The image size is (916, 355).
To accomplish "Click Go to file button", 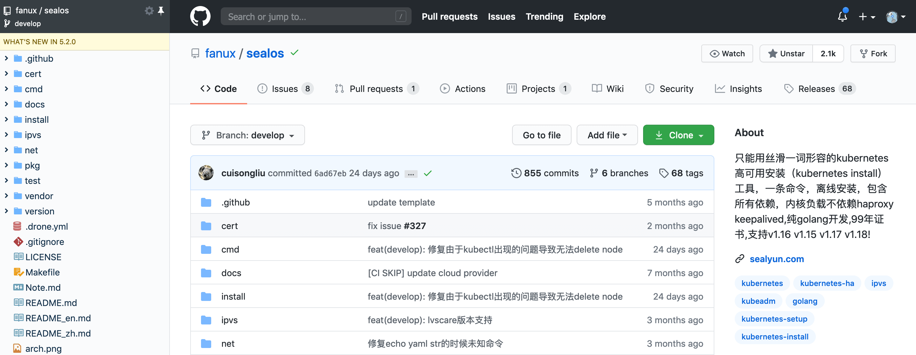I will (x=542, y=135).
